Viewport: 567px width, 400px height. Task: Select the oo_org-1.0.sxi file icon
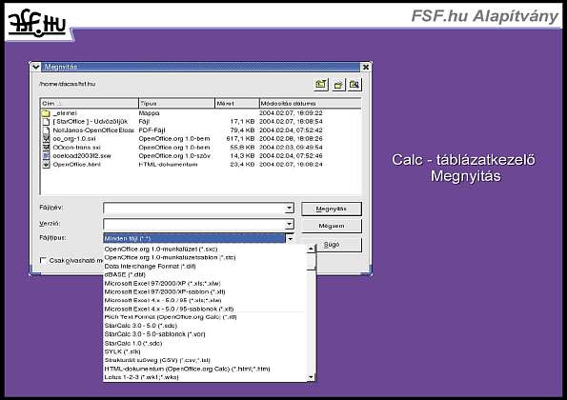(x=46, y=139)
